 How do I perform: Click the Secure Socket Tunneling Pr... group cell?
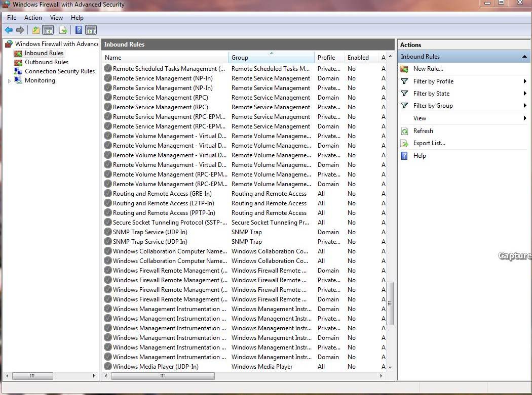[x=271, y=223]
